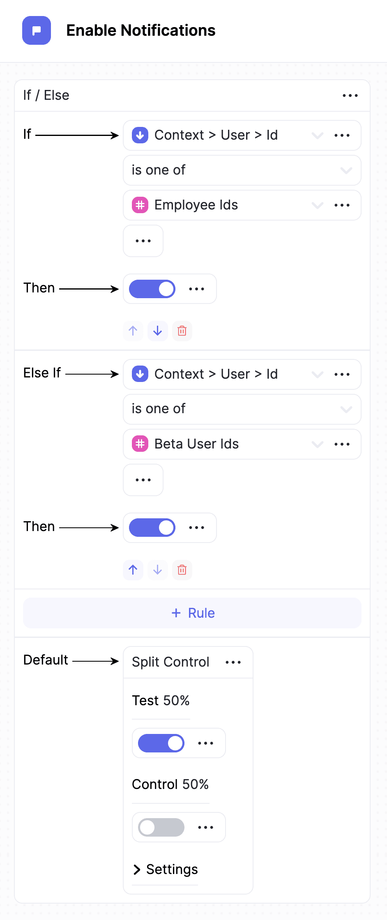The width and height of the screenshot is (387, 920).
Task: Move the Else If rule up
Action: [133, 570]
